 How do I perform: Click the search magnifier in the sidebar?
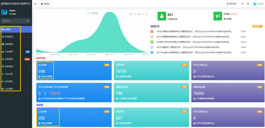tap(28, 21)
